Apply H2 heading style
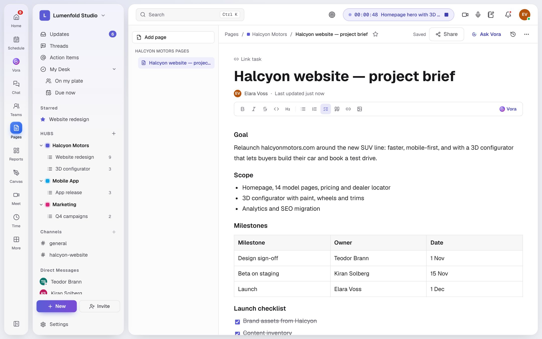The width and height of the screenshot is (542, 339). [288, 109]
